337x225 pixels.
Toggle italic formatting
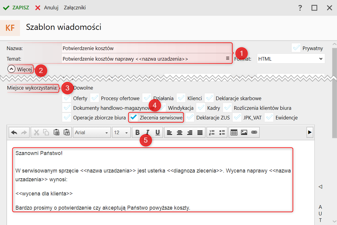148,132
